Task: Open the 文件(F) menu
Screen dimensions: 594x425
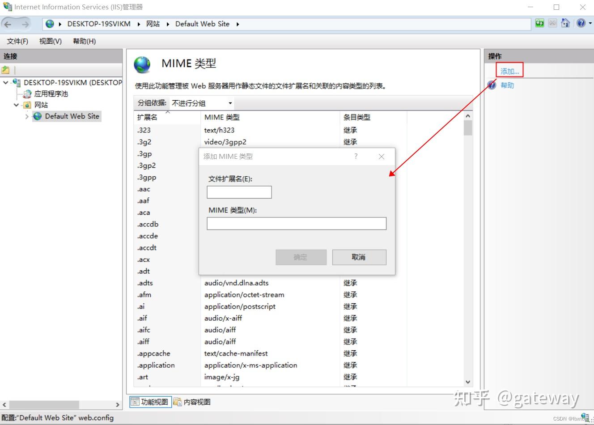Action: tap(17, 41)
